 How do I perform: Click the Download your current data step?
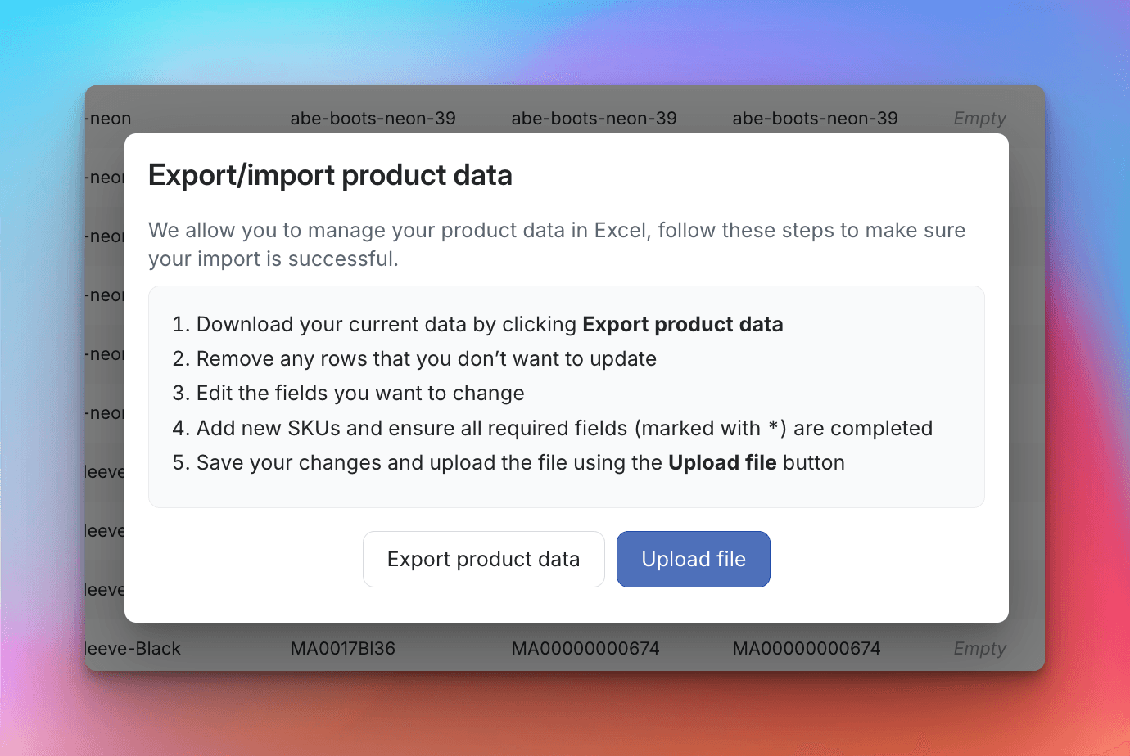pos(388,325)
